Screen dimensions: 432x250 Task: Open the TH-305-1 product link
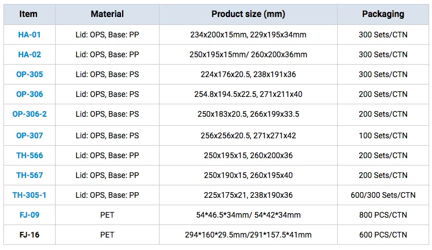point(30,195)
